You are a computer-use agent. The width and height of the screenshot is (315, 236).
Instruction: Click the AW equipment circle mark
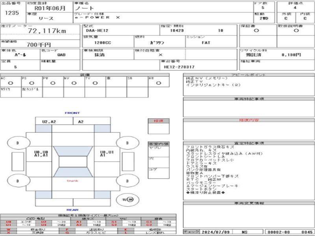[x=159, y=83]
